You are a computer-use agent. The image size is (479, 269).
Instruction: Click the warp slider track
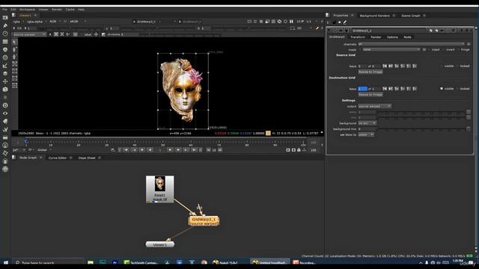coord(421,112)
